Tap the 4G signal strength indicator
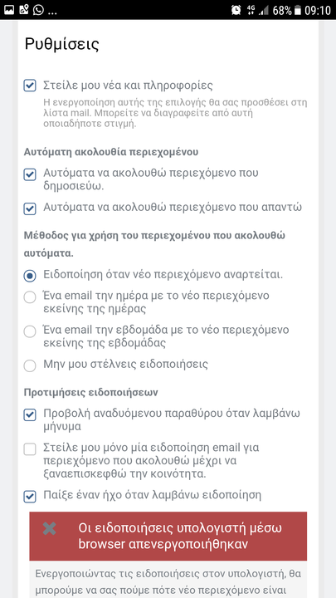This screenshot has width=336, height=598. [x=258, y=10]
